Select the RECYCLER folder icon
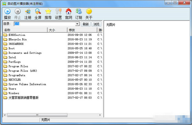The height and width of the screenshot is (125, 192). (5, 80)
